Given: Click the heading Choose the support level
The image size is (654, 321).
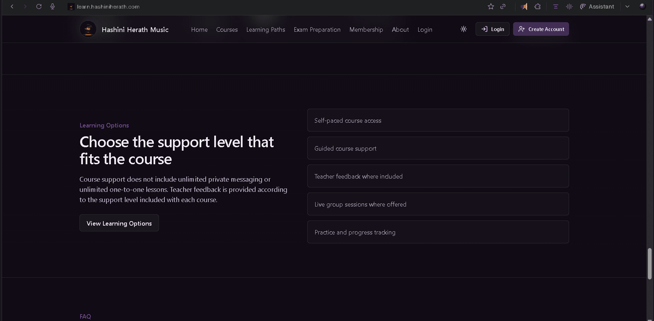Looking at the screenshot, I should (x=176, y=150).
